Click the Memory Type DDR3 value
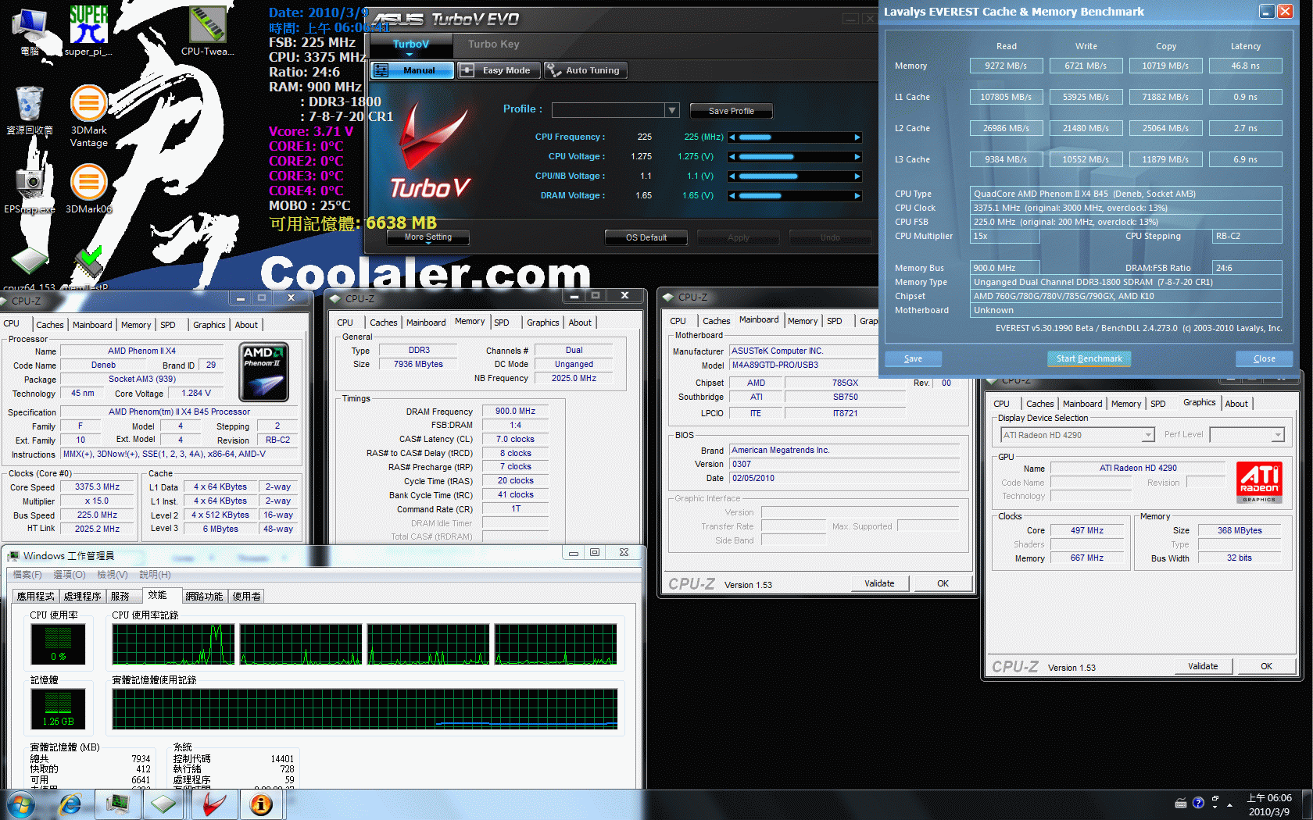The height and width of the screenshot is (820, 1313). coord(419,350)
